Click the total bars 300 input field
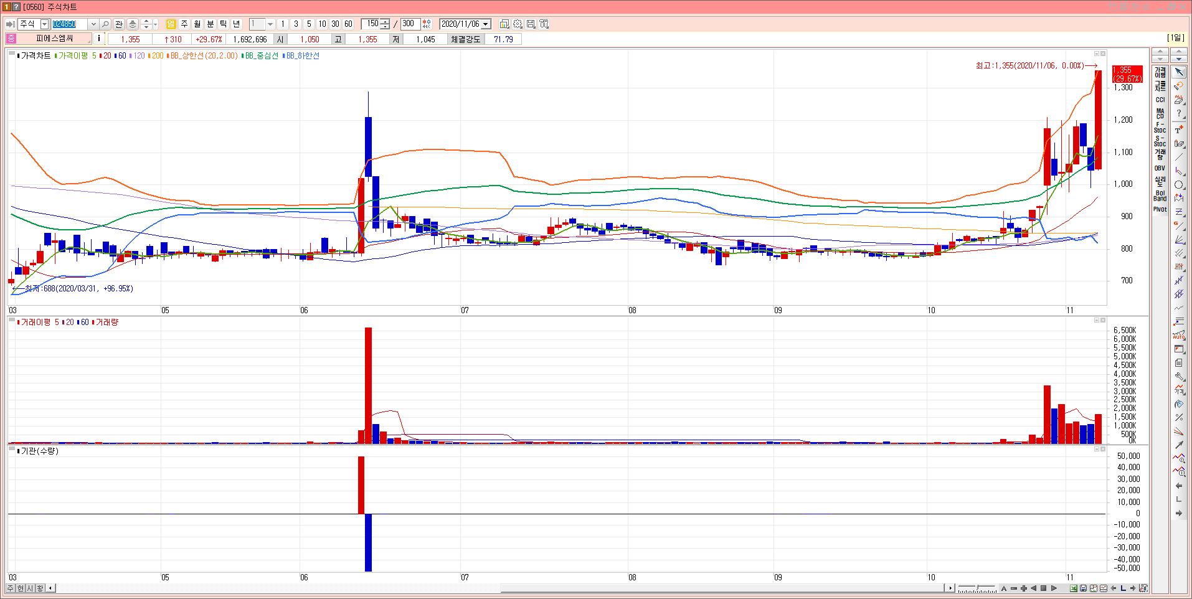 [410, 24]
